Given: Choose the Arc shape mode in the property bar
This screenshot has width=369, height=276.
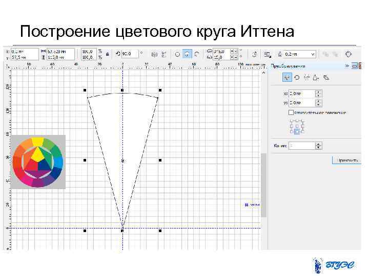Looking at the screenshot, I should (x=197, y=54).
